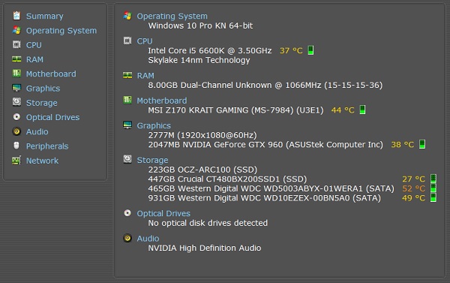Click the Graphics monitor icon in summary pane

pos(127,125)
